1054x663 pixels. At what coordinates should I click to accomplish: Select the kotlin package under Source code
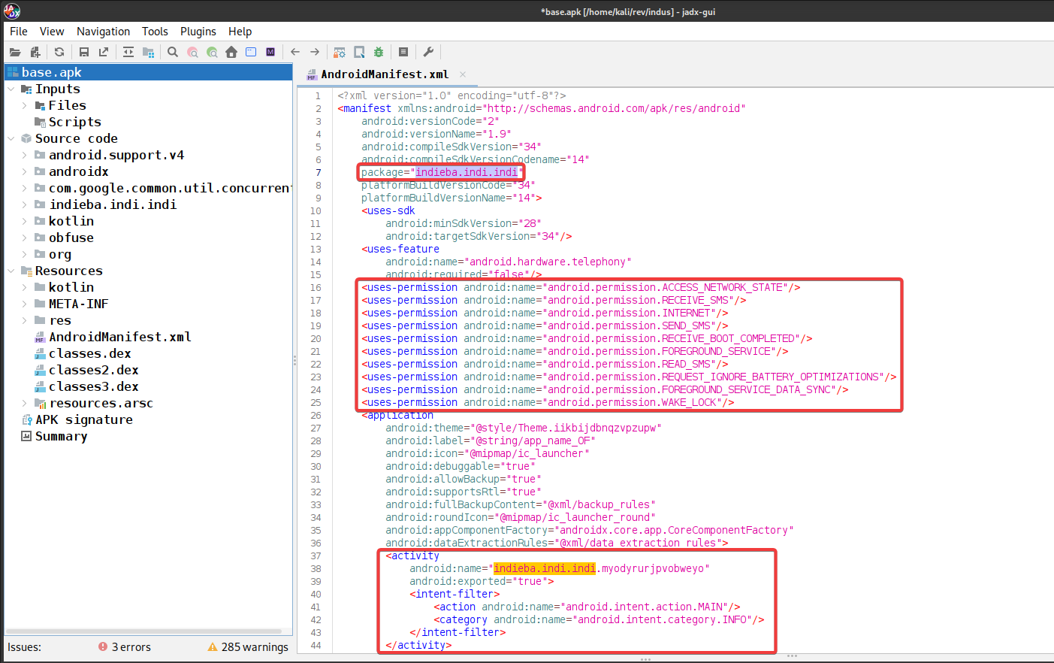[x=71, y=221]
